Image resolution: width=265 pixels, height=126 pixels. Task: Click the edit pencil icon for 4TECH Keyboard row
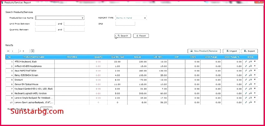(x=246, y=61)
